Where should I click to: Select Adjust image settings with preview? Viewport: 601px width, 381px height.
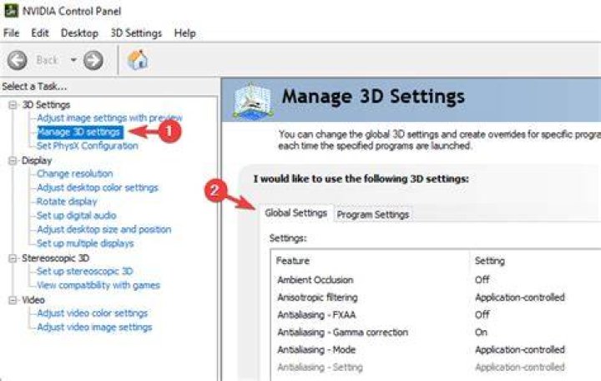[109, 118]
